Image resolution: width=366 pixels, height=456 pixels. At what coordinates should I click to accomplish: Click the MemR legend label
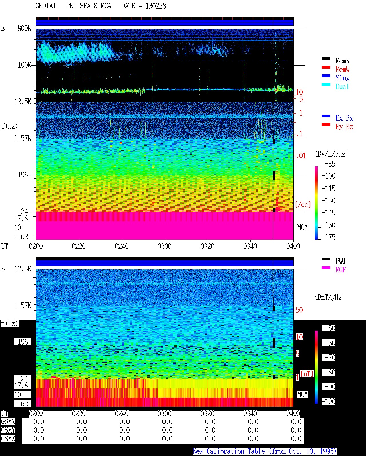343,61
